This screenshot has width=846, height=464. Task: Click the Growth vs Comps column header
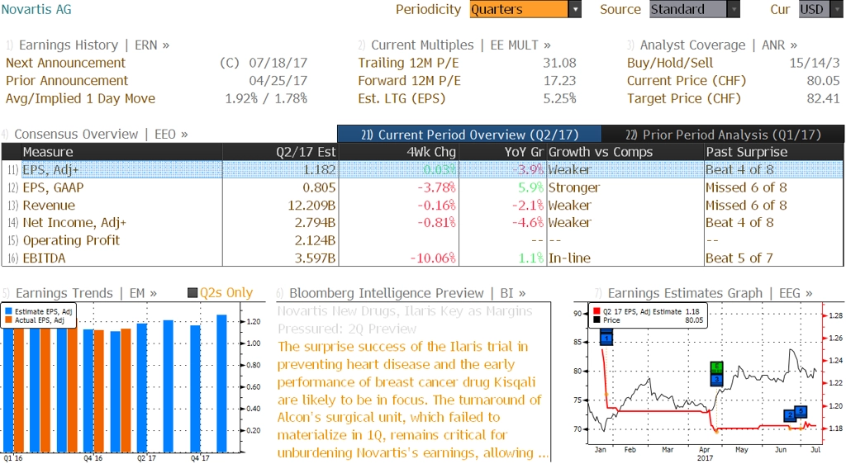625,152
